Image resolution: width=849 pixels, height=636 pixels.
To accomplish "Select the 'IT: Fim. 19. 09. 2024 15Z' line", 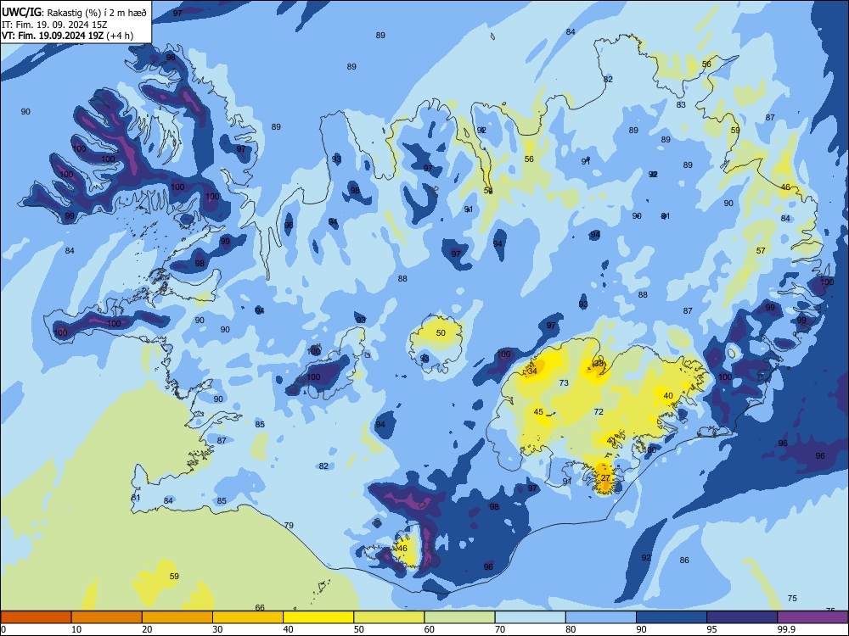I will (x=53, y=25).
